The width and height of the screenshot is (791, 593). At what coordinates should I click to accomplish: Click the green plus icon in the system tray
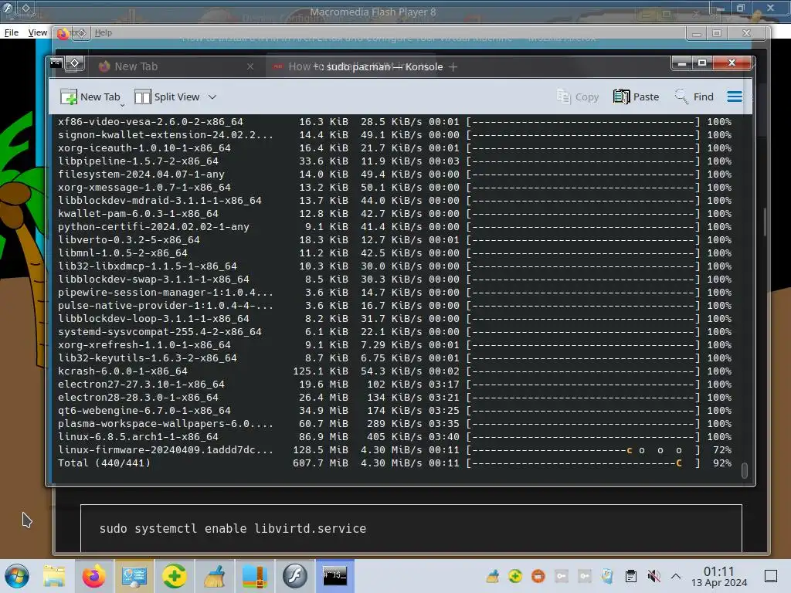pos(515,576)
